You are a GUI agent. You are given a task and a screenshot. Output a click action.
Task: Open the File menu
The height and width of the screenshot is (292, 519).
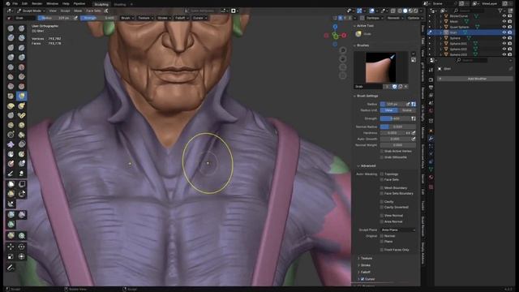15,3
